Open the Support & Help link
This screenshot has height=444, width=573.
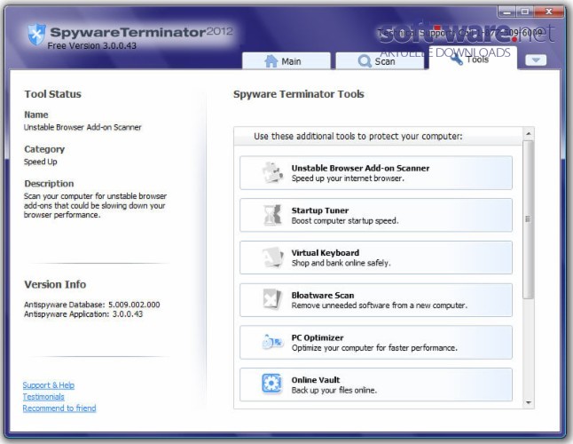[49, 385]
